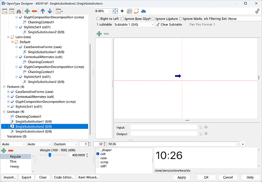Expand CaseSensitiveForms (case) under Features
This screenshot has height=182, width=262.
tap(8, 92)
